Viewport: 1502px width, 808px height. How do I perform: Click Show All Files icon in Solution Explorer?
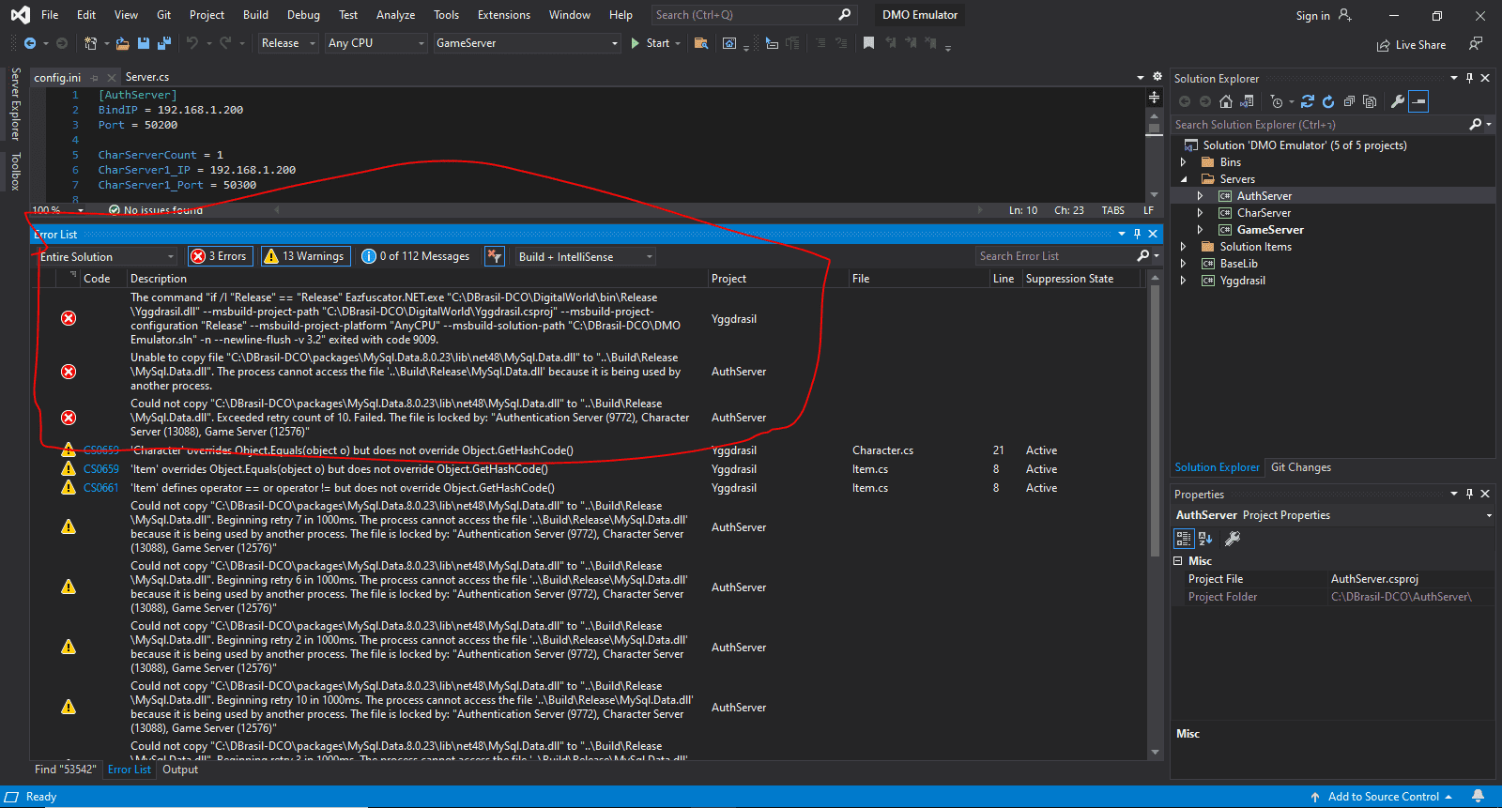pyautogui.click(x=1370, y=101)
